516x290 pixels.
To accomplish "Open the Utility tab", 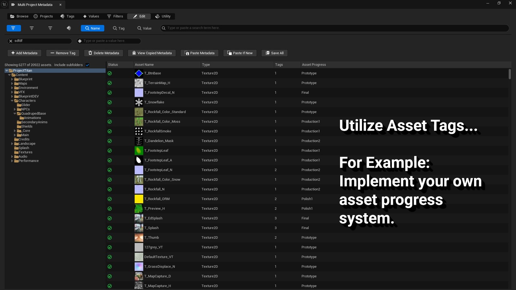I will [163, 17].
